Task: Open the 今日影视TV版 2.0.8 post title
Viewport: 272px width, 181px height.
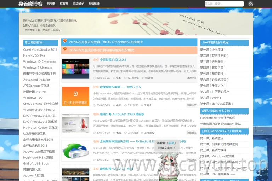Action: coord(113,60)
